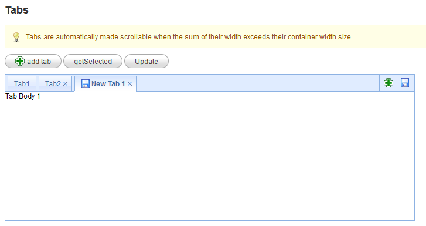Click the scrollable tabs tip message text
The height and width of the screenshot is (226, 426).
[x=189, y=37]
